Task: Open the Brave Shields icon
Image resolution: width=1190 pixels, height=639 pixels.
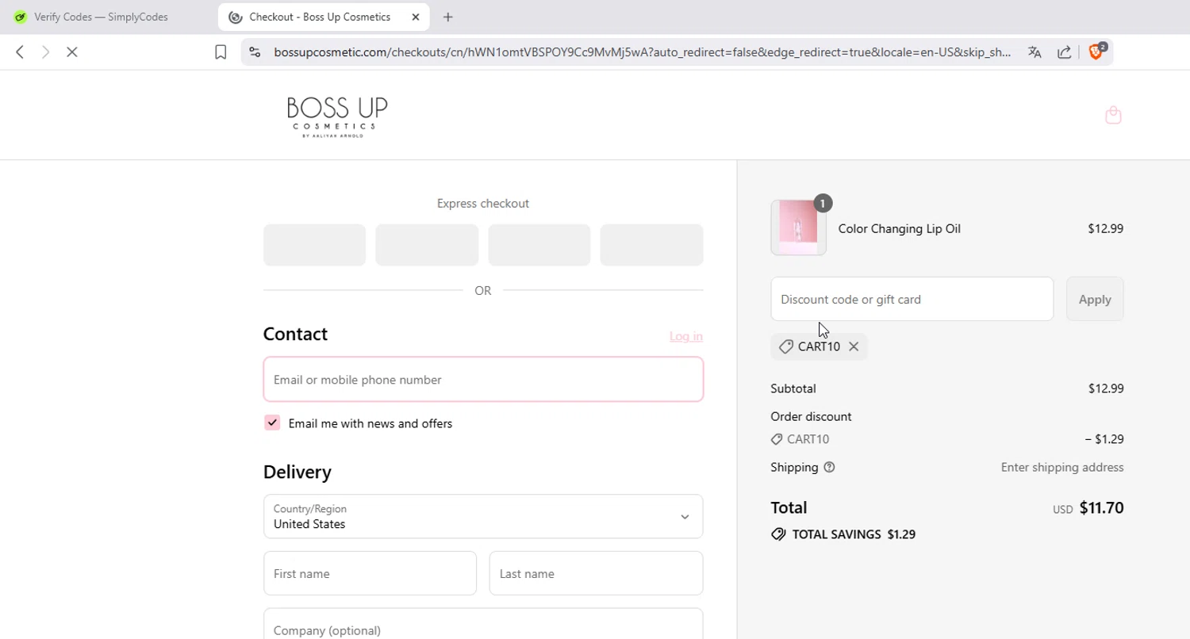Action: pyautogui.click(x=1096, y=52)
